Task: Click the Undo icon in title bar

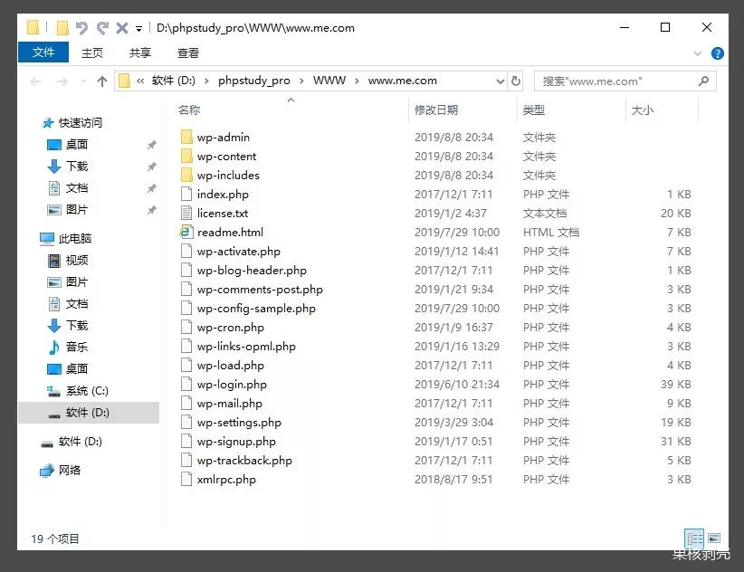Action: pyautogui.click(x=81, y=28)
